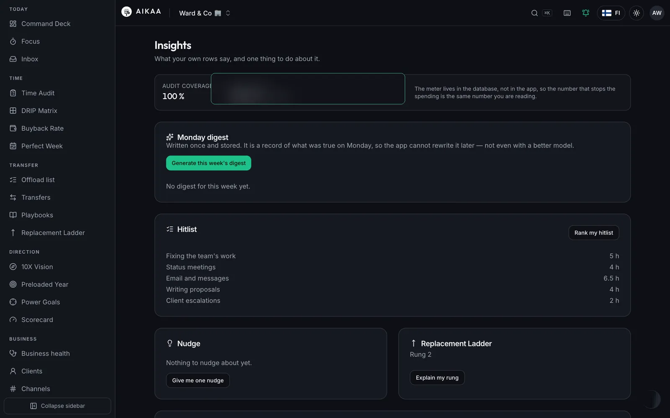Click the Offload list checklist icon
The height and width of the screenshot is (418, 670).
[x=13, y=180]
